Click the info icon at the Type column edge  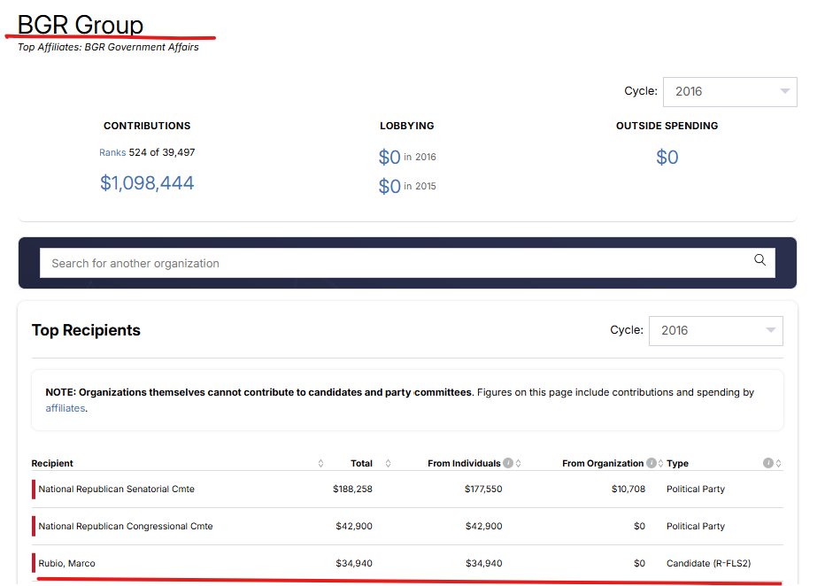pos(767,462)
